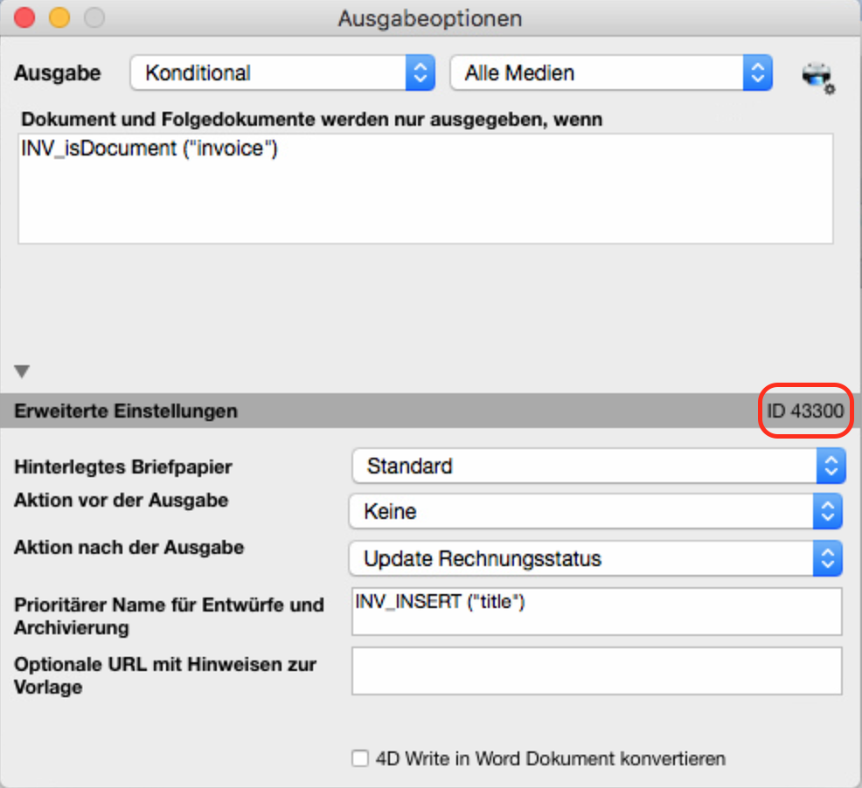Open the Update Rechnungsstatus dropdown
The width and height of the screenshot is (862, 788).
click(x=595, y=558)
